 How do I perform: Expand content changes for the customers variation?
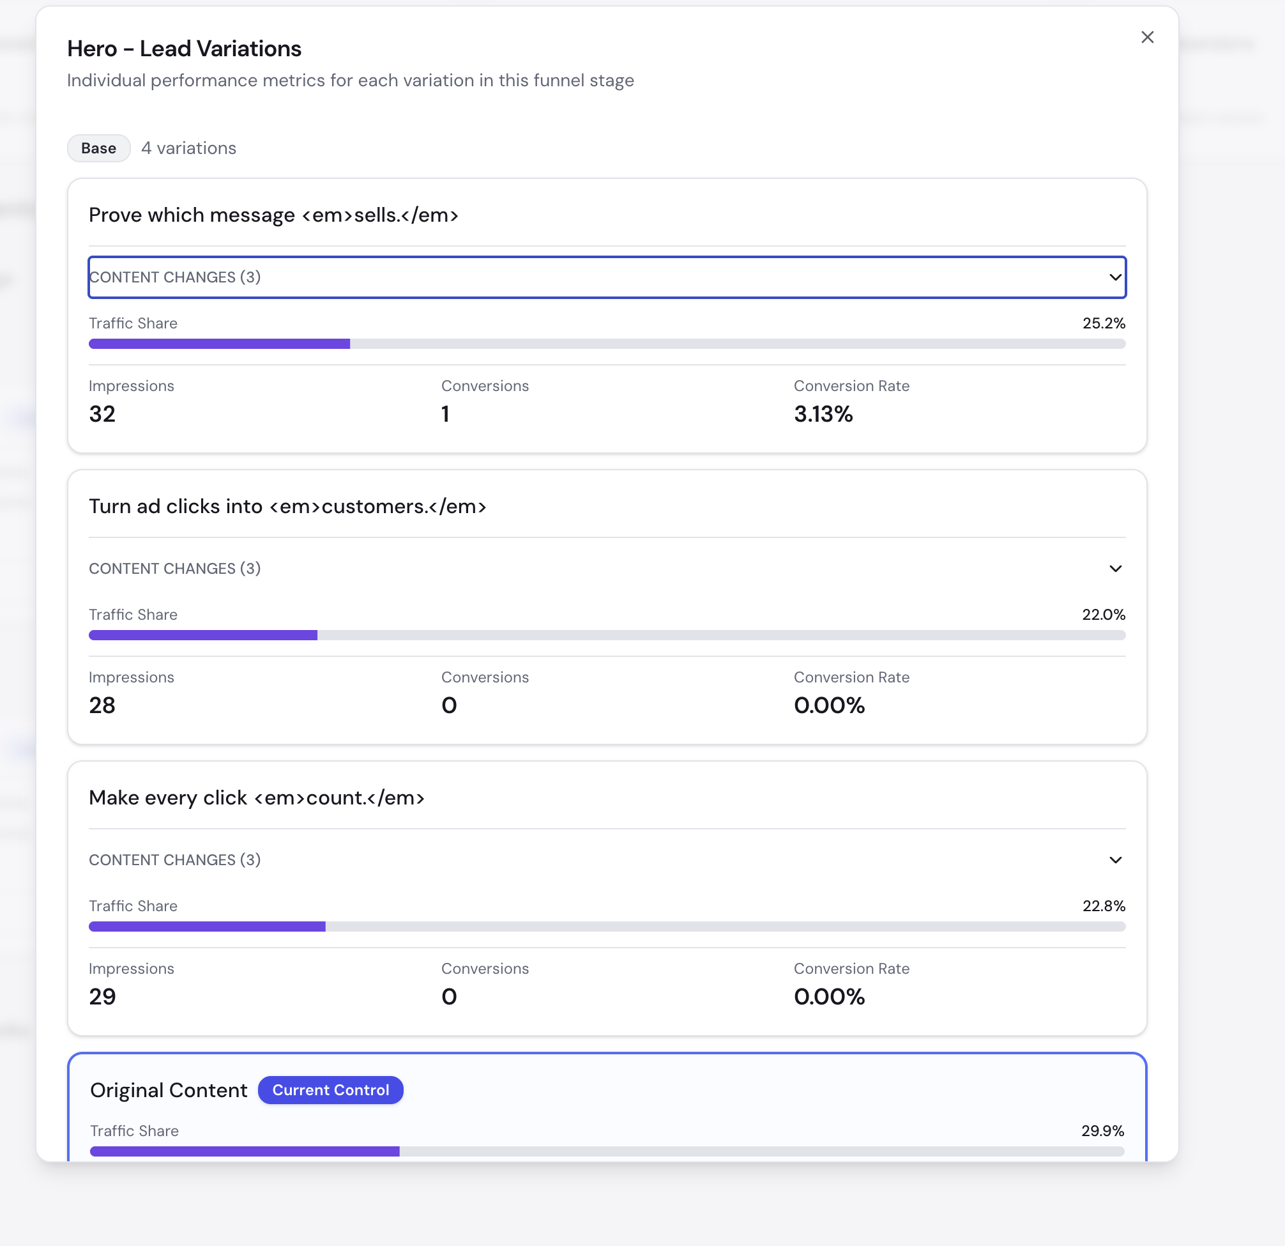(607, 568)
